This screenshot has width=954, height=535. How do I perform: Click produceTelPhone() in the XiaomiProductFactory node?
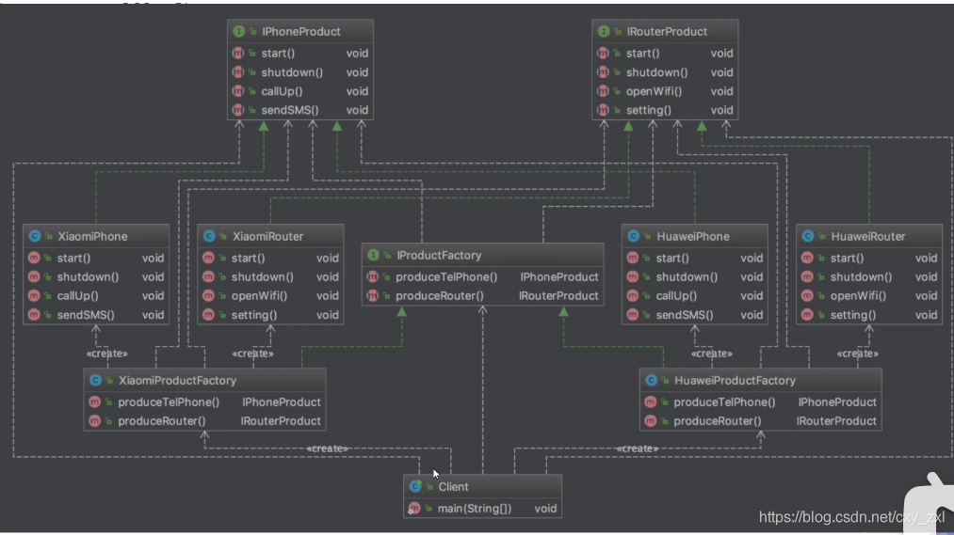(169, 402)
